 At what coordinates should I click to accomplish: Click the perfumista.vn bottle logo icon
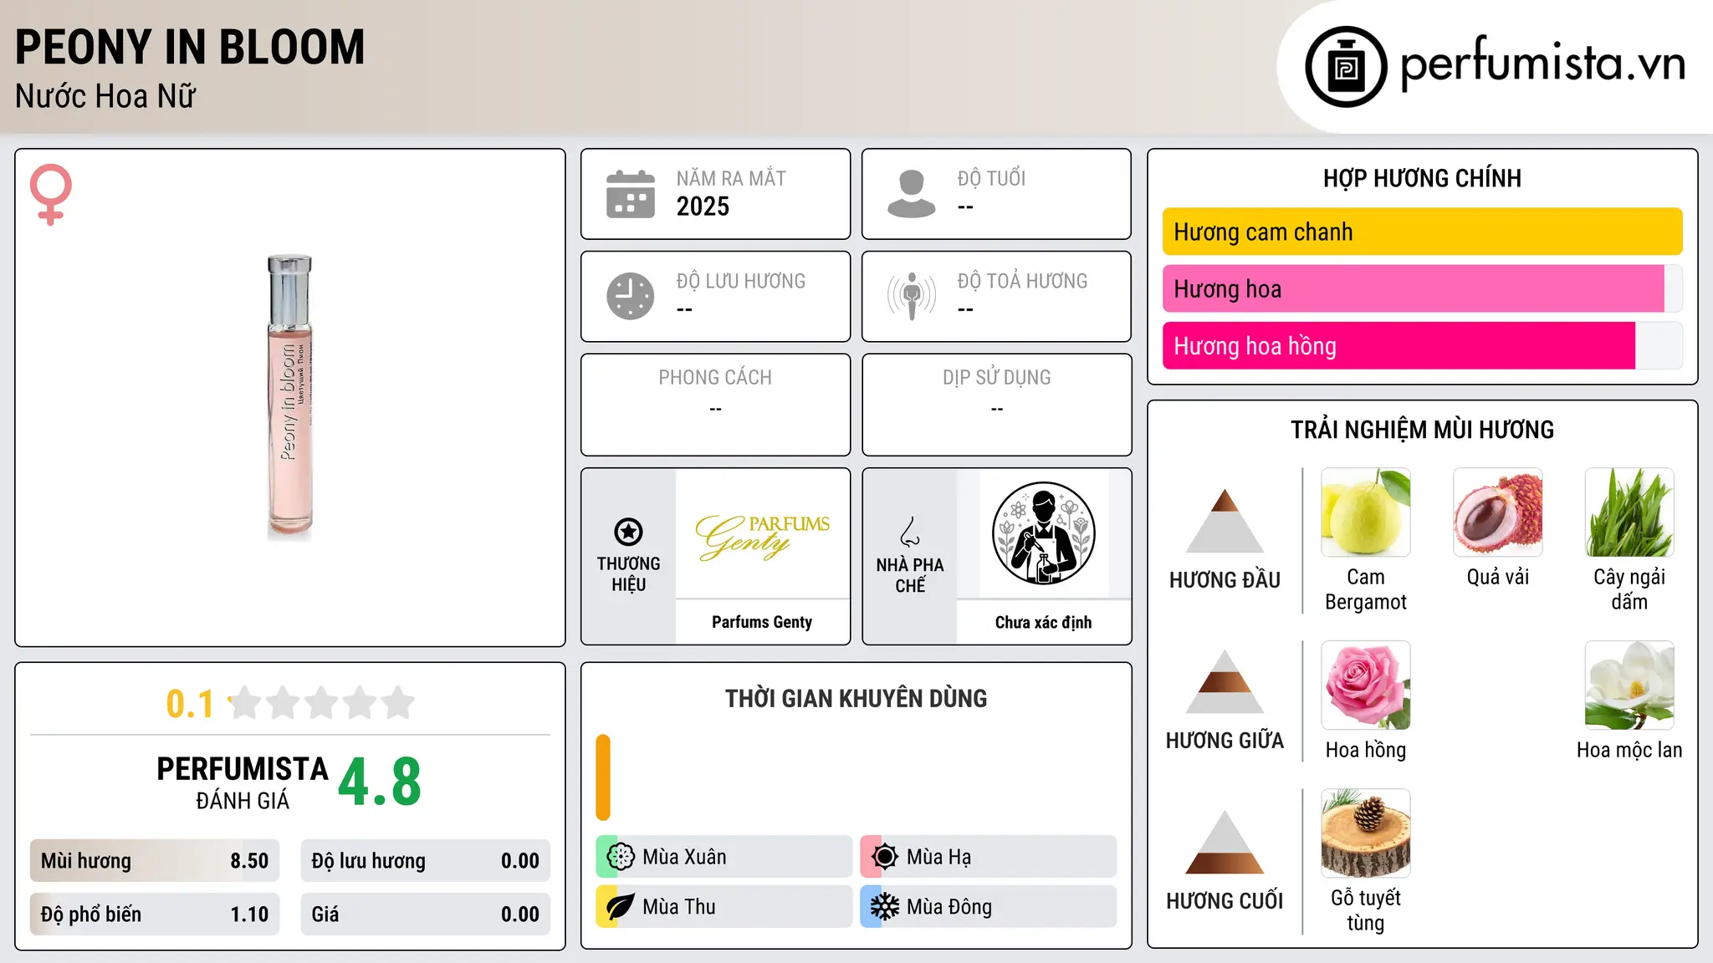click(1346, 67)
